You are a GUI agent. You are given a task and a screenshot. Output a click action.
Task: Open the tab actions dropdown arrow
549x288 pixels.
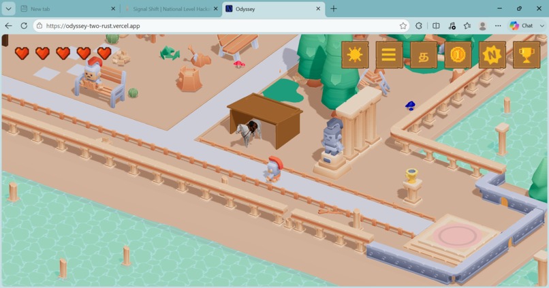pyautogui.click(x=8, y=9)
